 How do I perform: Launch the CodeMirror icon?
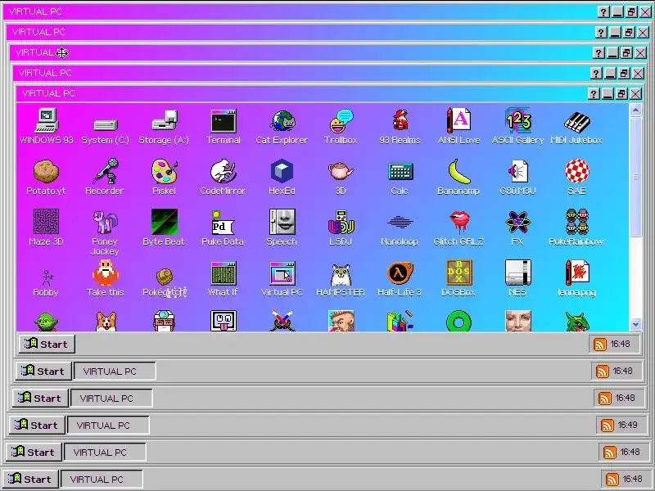point(223,171)
